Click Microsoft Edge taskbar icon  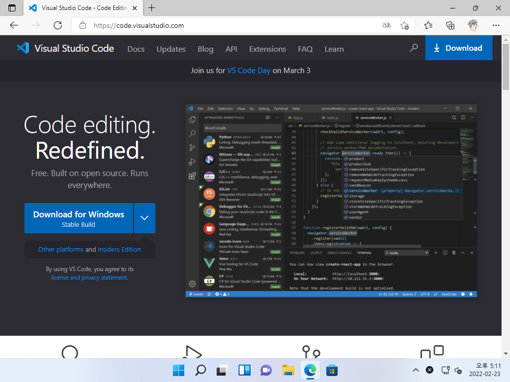tap(310, 370)
